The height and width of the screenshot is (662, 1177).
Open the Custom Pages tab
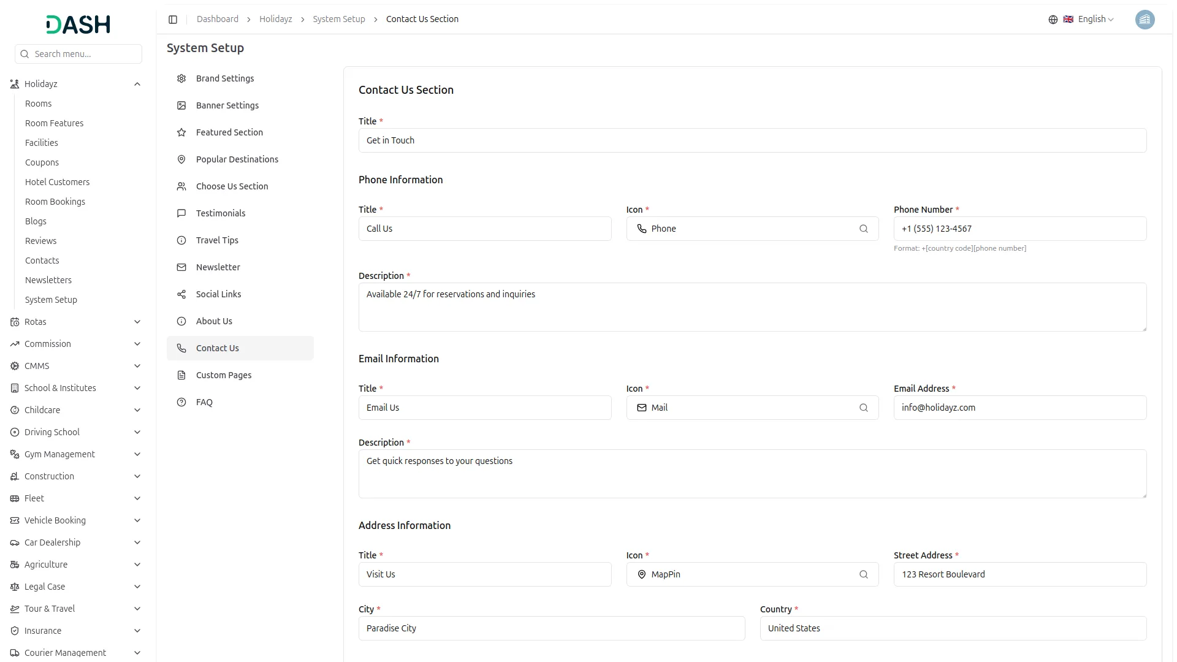(224, 375)
